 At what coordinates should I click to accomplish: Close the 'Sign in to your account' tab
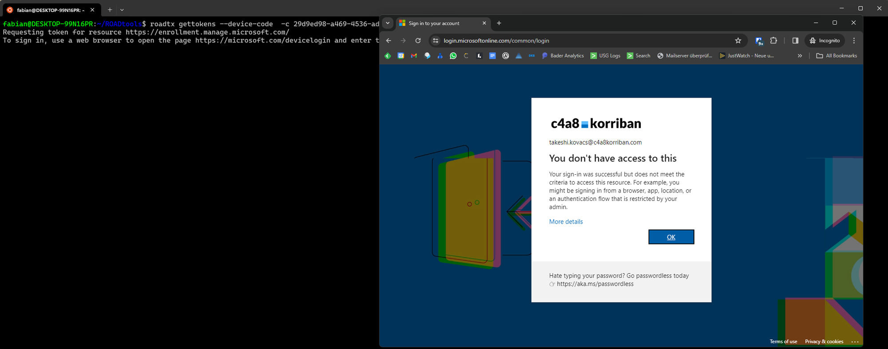[484, 23]
